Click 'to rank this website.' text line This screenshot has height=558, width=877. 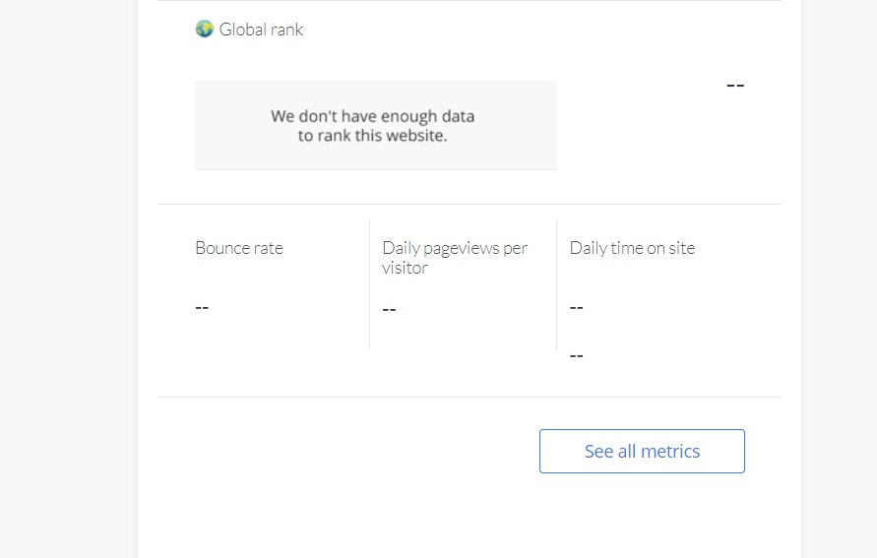372,135
